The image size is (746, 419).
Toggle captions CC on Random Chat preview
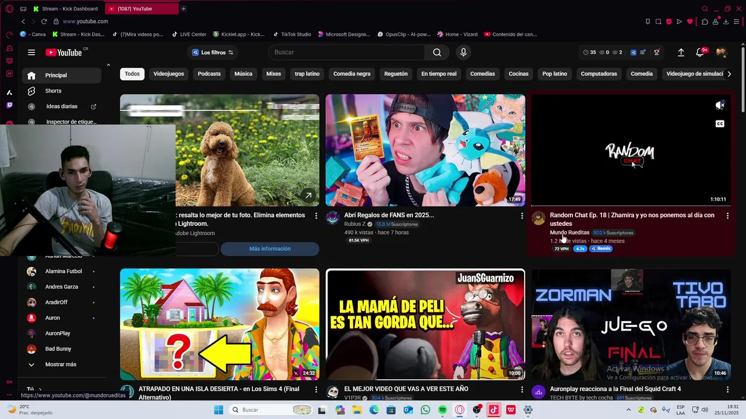(x=720, y=124)
